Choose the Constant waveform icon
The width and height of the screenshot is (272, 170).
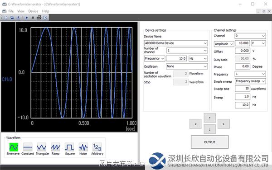28,147
